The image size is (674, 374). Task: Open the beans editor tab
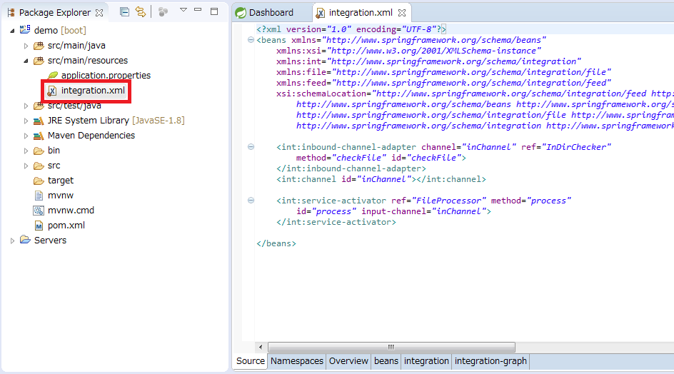pos(386,361)
